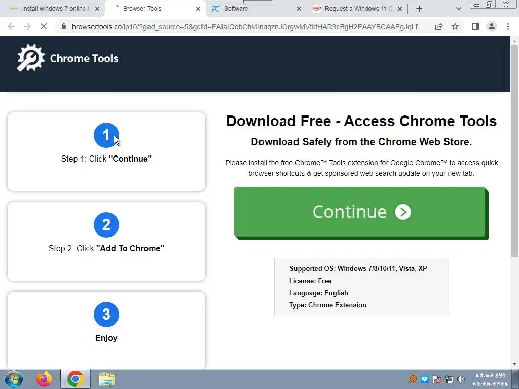
Task: Click the volume speaker tray icon
Action: (x=461, y=379)
